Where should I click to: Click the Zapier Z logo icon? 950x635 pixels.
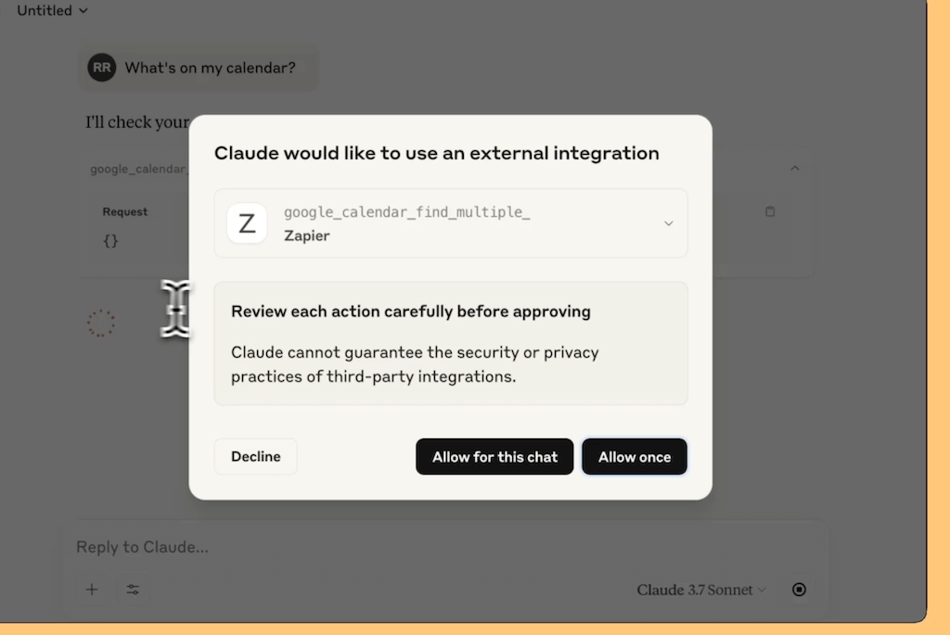pyautogui.click(x=247, y=223)
